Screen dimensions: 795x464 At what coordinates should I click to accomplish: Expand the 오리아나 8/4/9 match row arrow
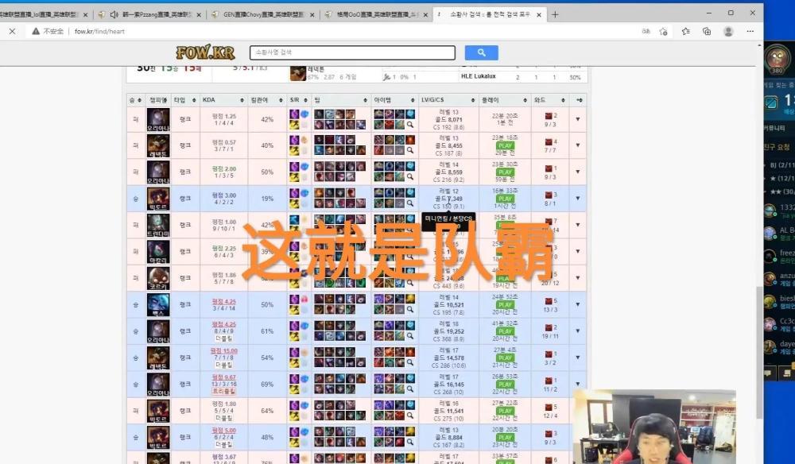click(577, 331)
